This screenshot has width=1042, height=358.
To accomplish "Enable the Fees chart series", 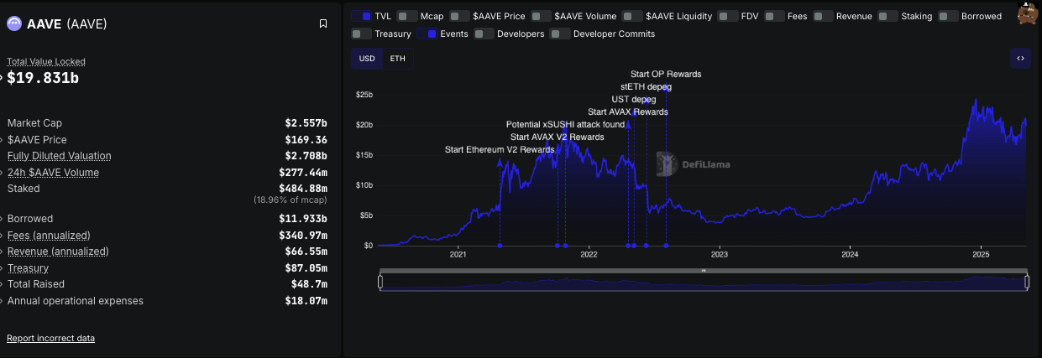I will pos(774,16).
